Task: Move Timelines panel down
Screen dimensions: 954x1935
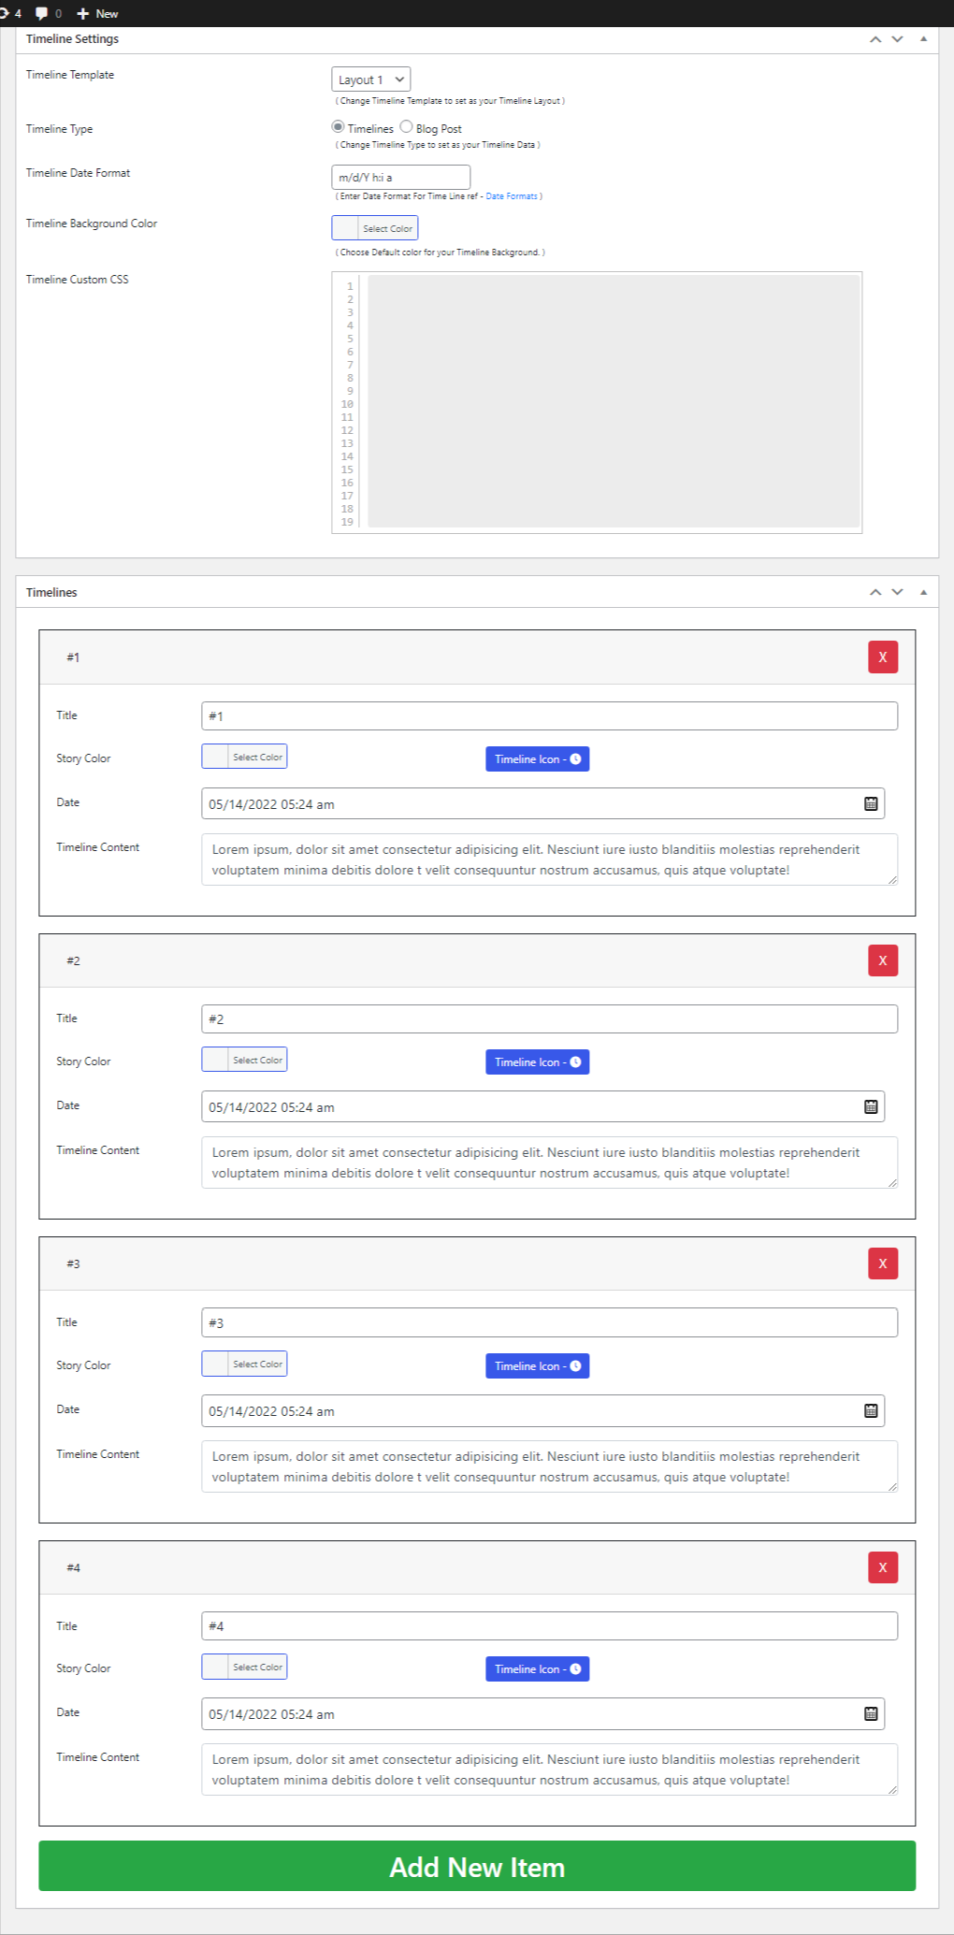Action: coord(898,592)
